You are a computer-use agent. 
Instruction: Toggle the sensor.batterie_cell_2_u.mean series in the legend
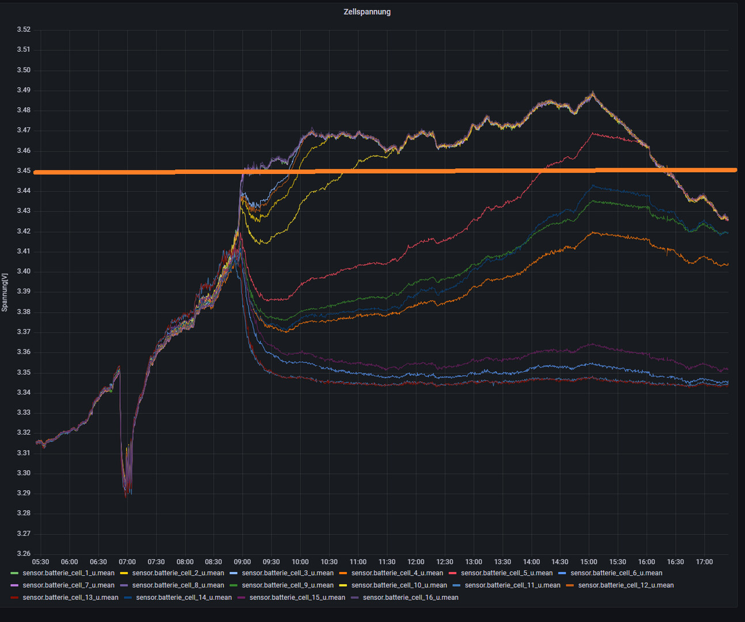pos(178,573)
